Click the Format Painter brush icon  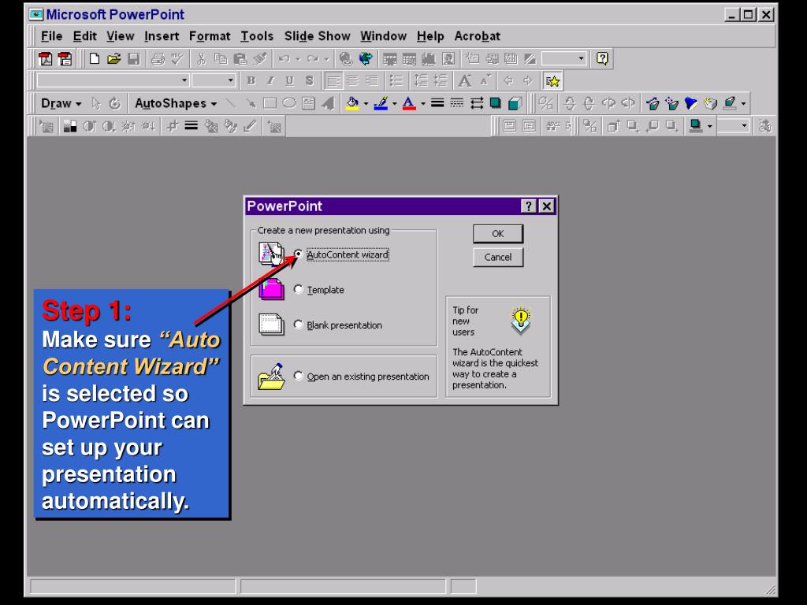coord(260,58)
